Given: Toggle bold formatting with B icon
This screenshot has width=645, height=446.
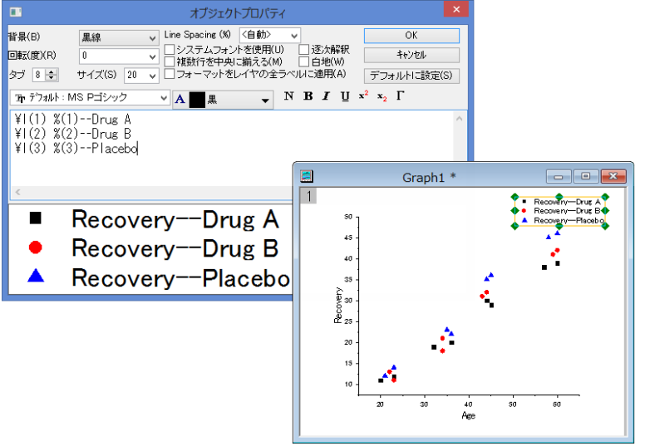Looking at the screenshot, I should tap(308, 96).
